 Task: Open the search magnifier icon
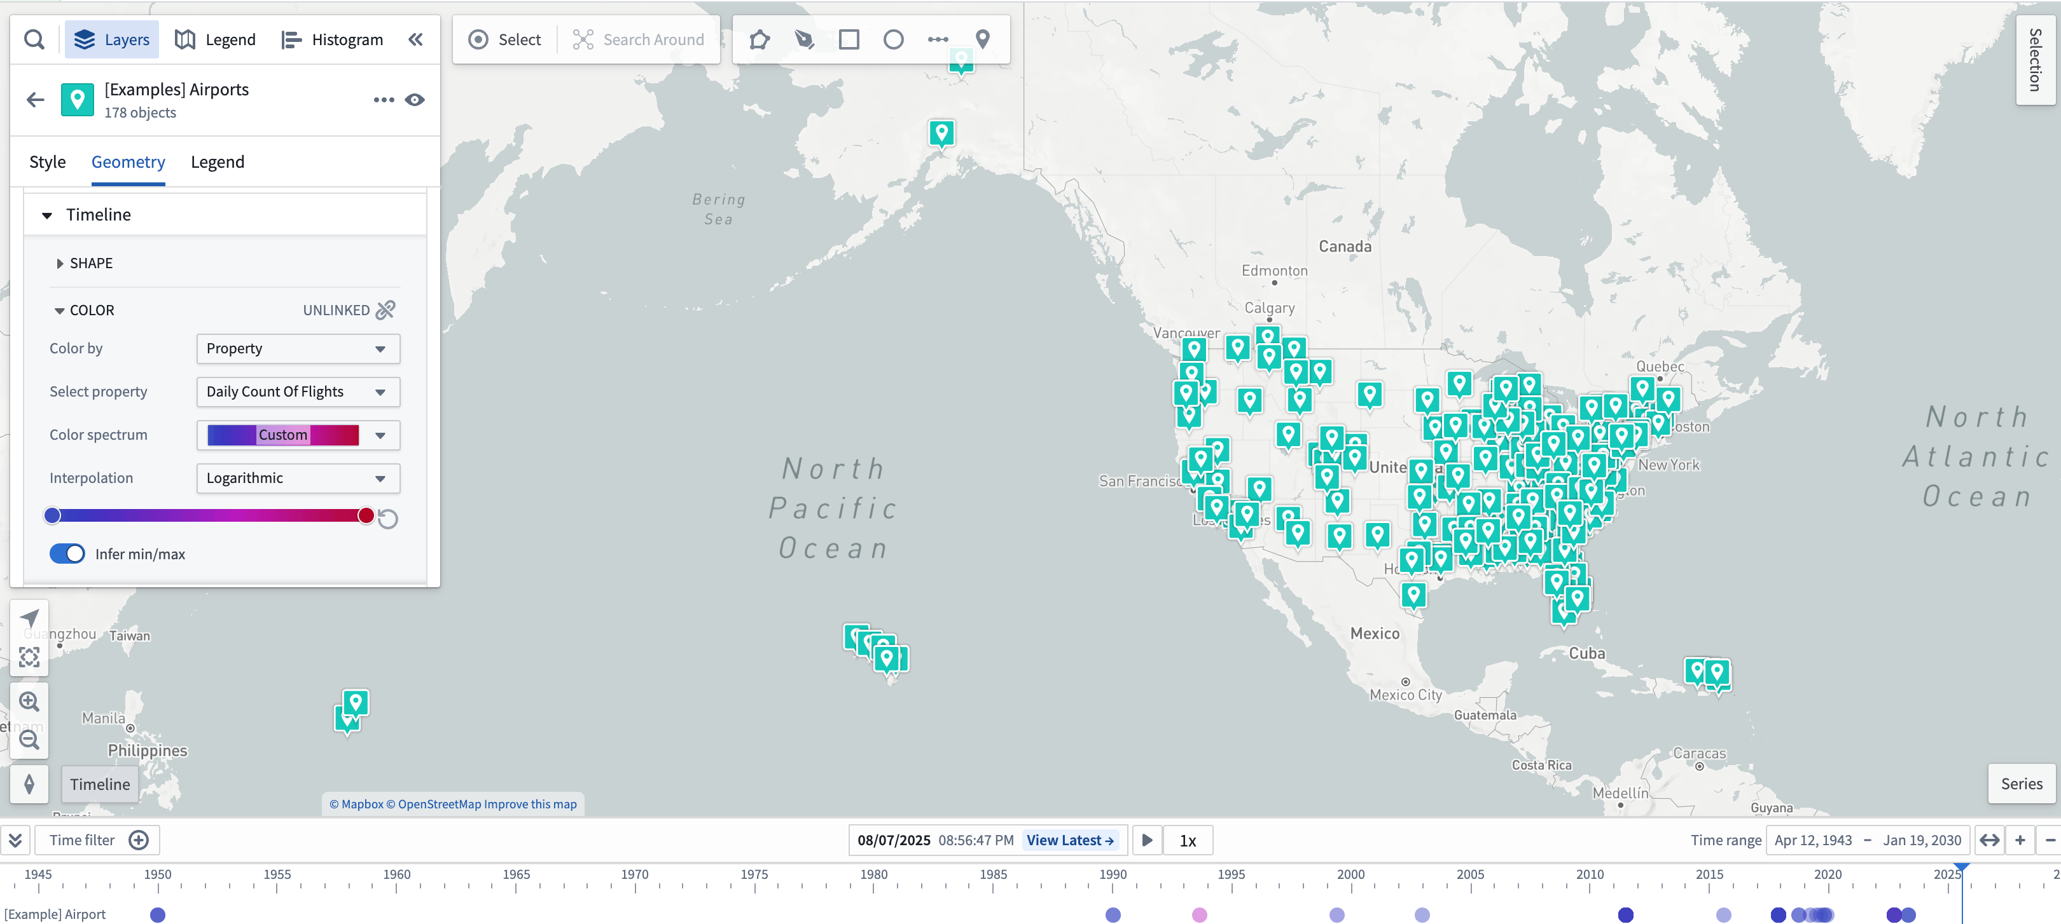coord(34,39)
